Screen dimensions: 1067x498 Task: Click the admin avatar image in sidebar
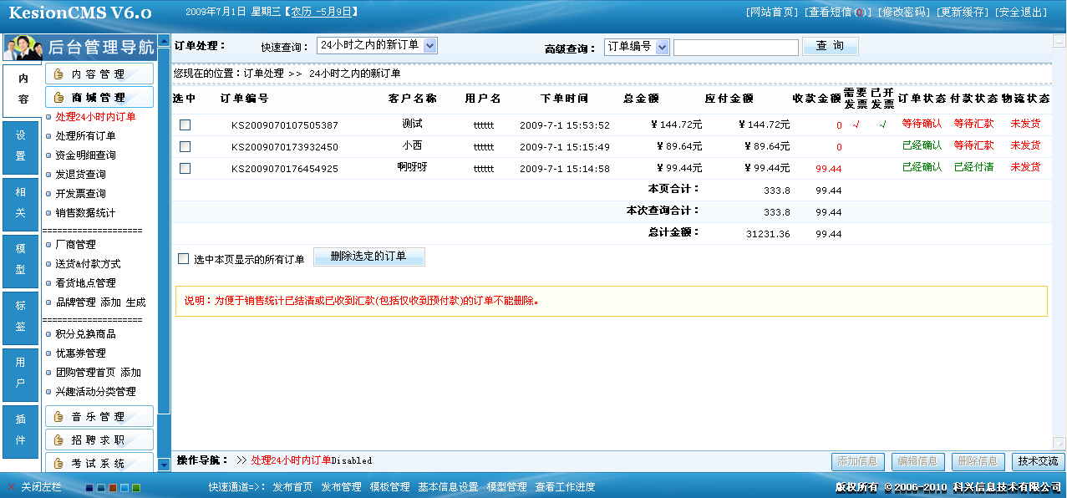click(x=25, y=47)
